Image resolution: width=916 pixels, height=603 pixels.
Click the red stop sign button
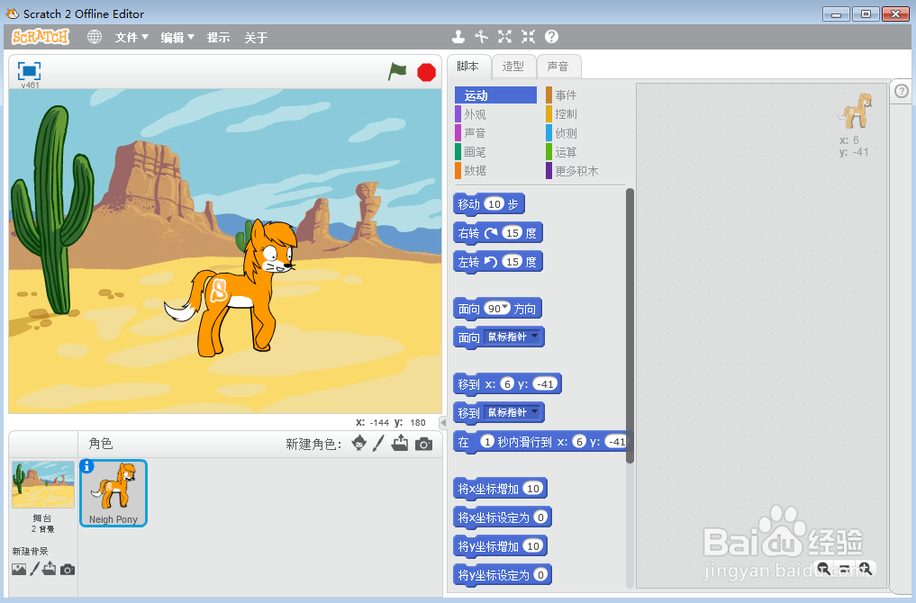(426, 72)
